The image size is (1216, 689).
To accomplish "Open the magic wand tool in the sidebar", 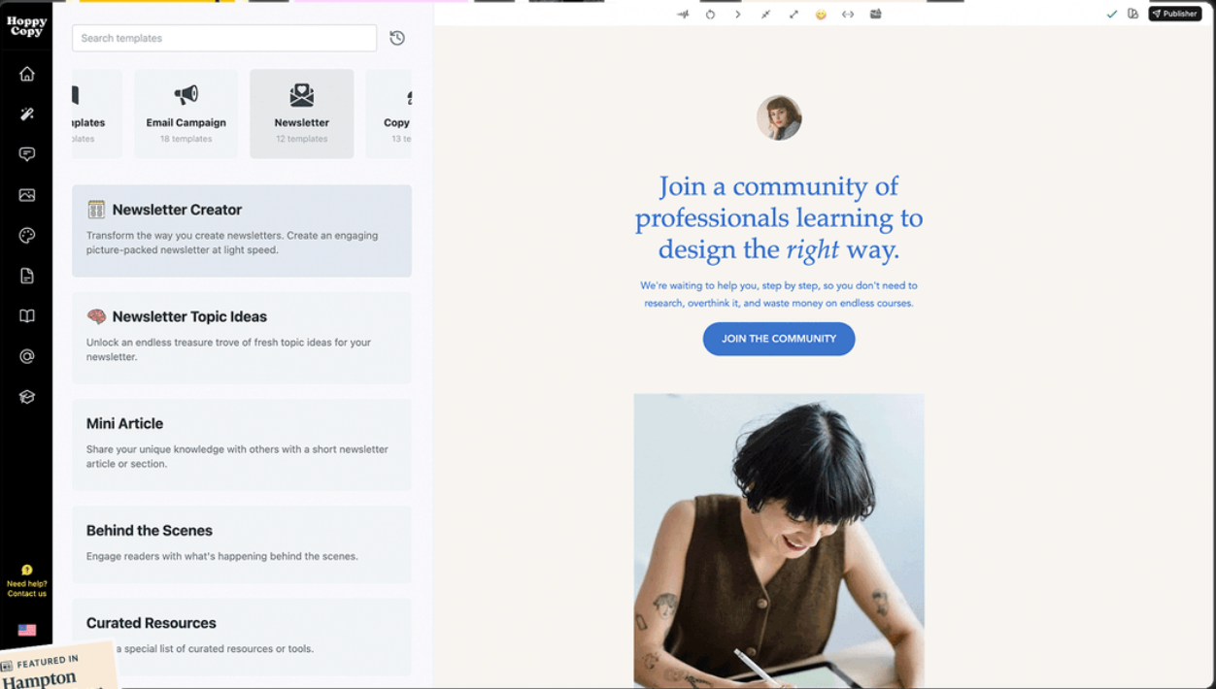I will pos(27,115).
